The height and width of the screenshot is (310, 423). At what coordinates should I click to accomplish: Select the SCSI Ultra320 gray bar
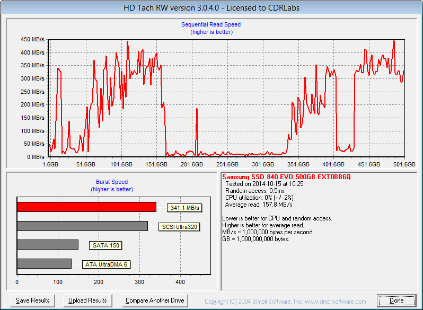coord(82,226)
